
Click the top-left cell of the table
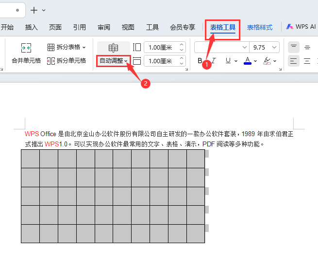[x=31, y=159]
